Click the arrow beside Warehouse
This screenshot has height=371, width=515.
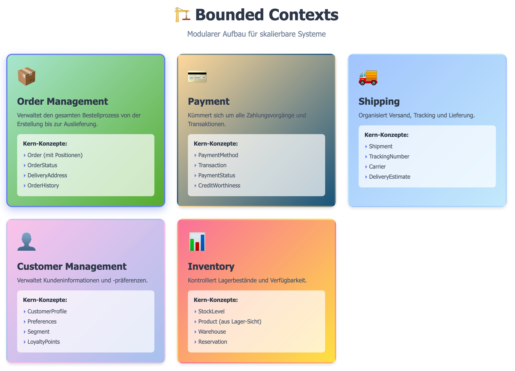[195, 332]
